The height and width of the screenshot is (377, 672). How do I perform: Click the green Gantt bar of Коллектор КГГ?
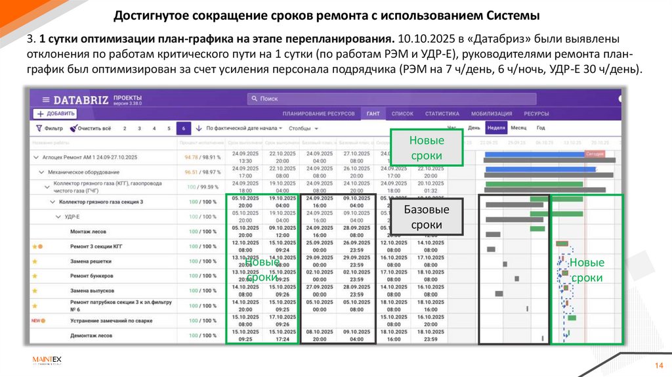coord(534,184)
